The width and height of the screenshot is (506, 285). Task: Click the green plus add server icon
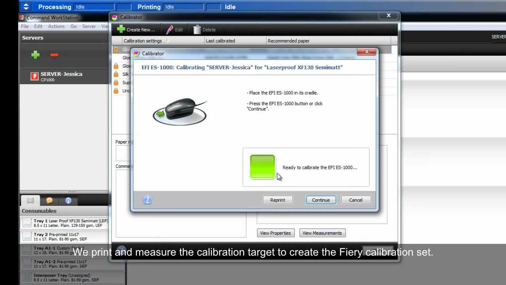36,55
